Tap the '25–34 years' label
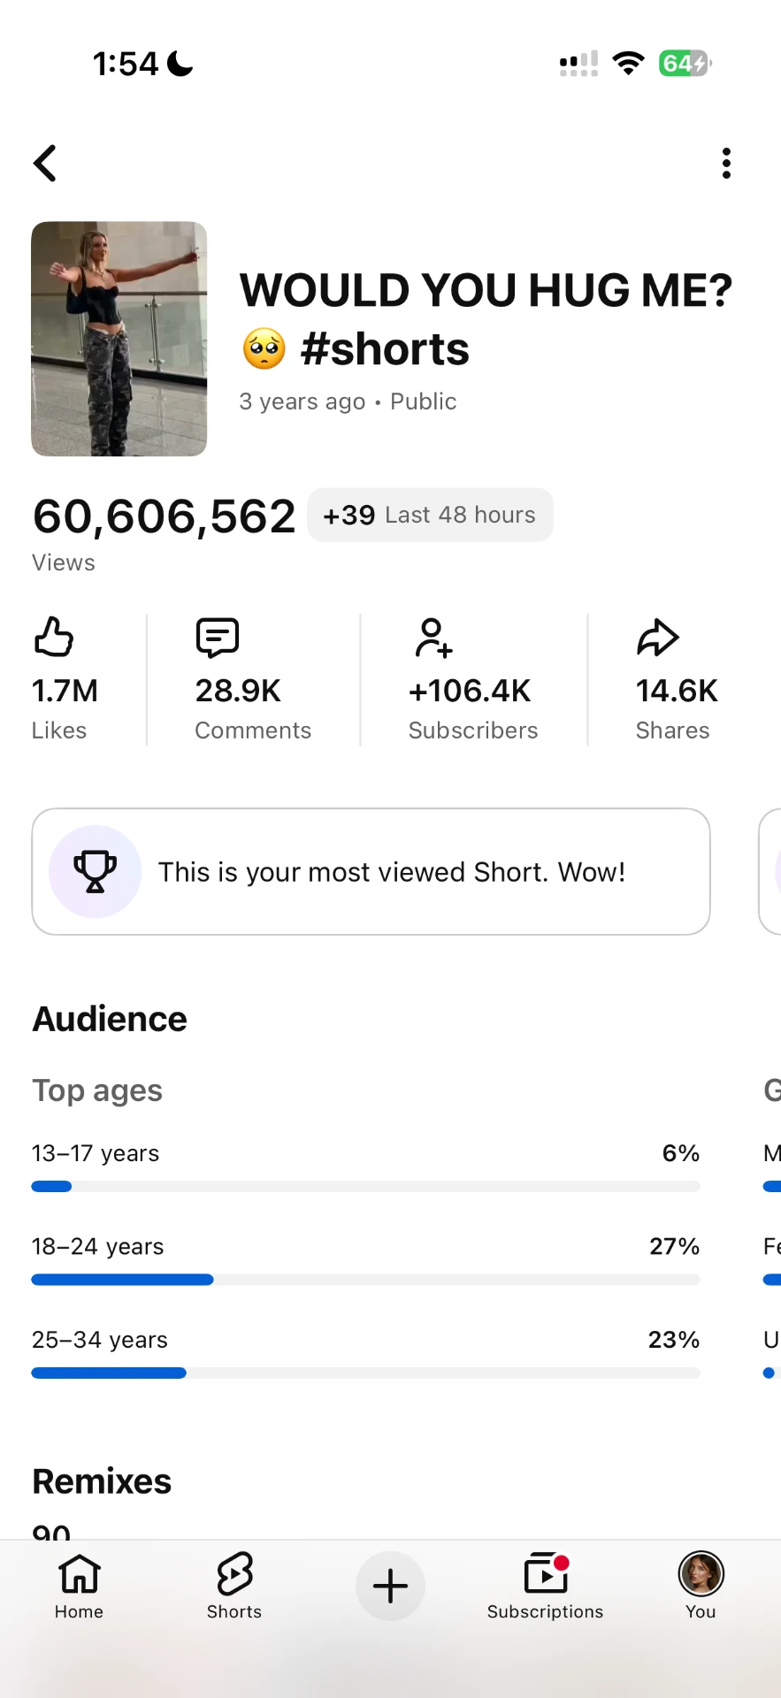This screenshot has width=781, height=1698. [100, 1340]
